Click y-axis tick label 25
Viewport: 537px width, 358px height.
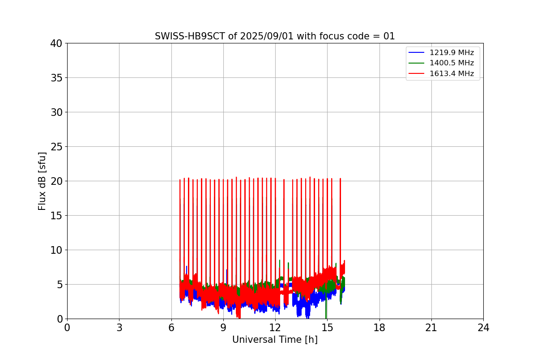pos(56,147)
